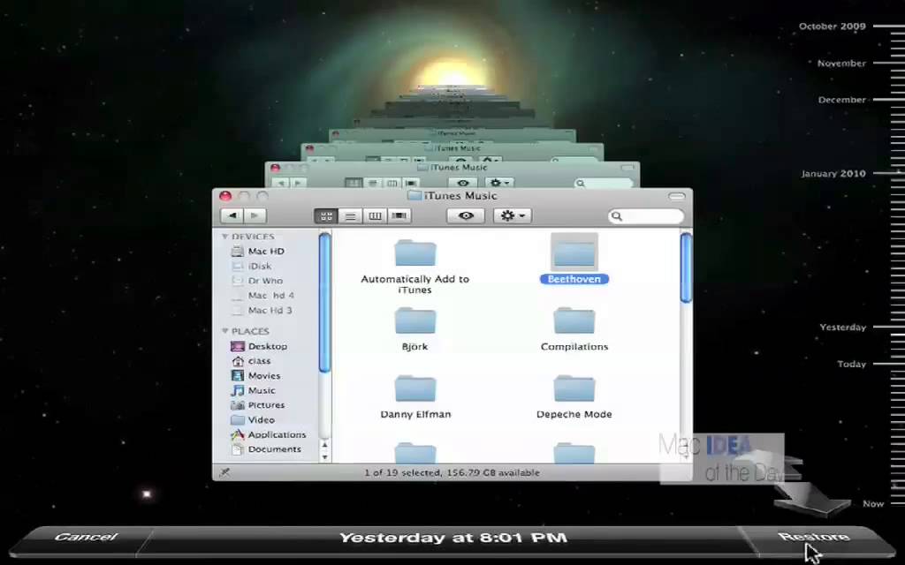The height and width of the screenshot is (565, 905).
Task: Switch to column view
Action: point(375,216)
